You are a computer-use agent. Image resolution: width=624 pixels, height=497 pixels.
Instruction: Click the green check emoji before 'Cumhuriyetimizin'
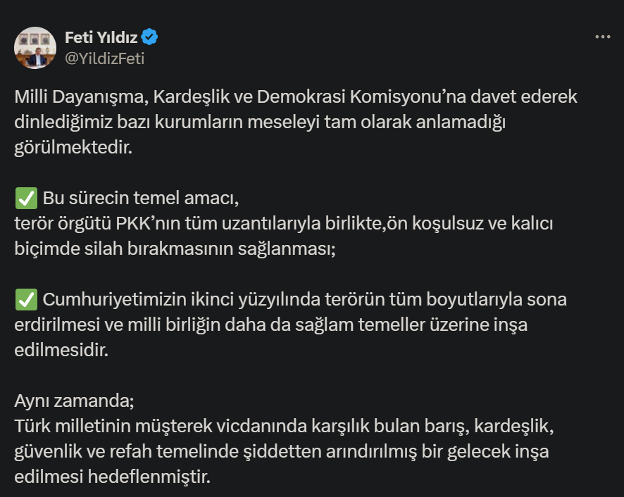point(26,300)
